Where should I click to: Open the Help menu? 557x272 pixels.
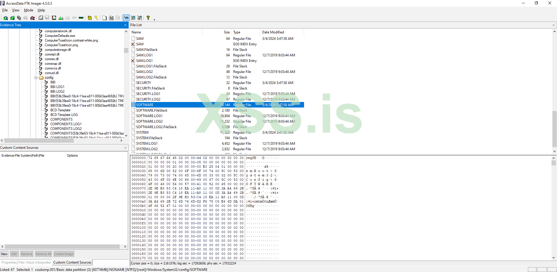[41, 10]
